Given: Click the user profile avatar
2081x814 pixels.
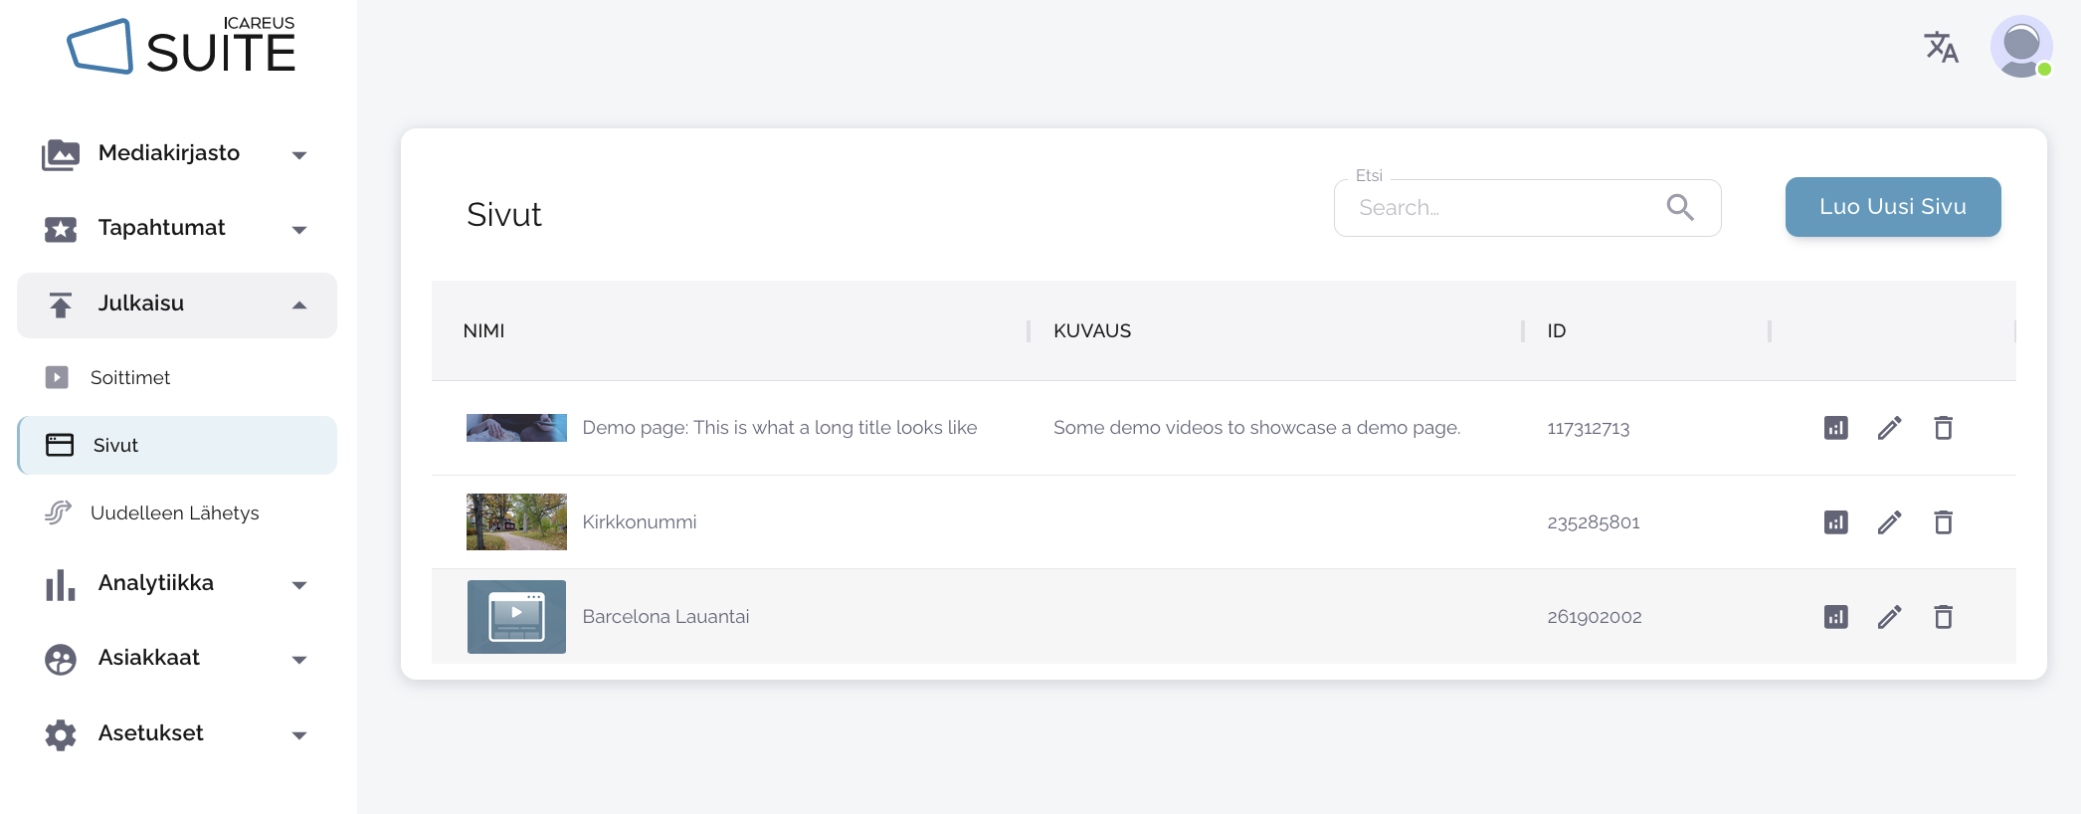Looking at the screenshot, I should [x=2020, y=46].
